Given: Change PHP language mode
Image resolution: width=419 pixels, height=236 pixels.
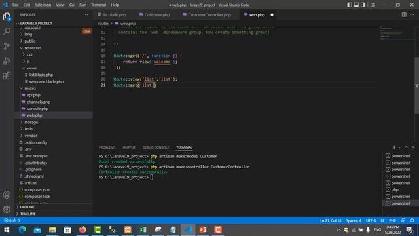Looking at the screenshot, I should [x=392, y=220].
